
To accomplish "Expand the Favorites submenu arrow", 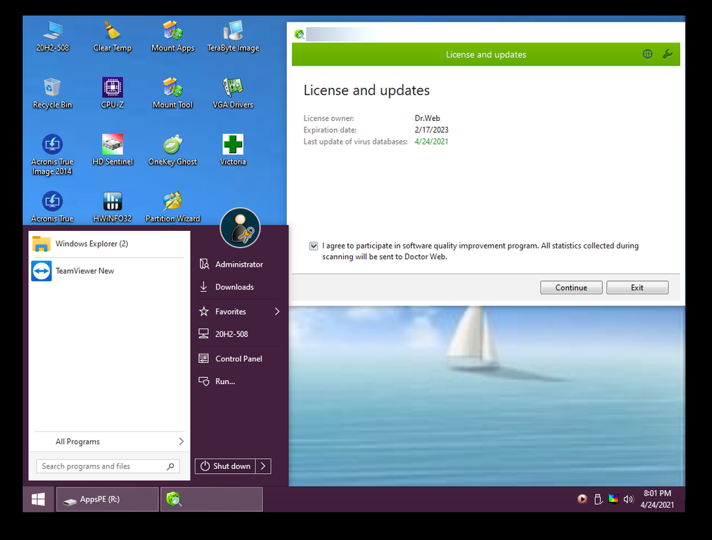I will point(277,311).
